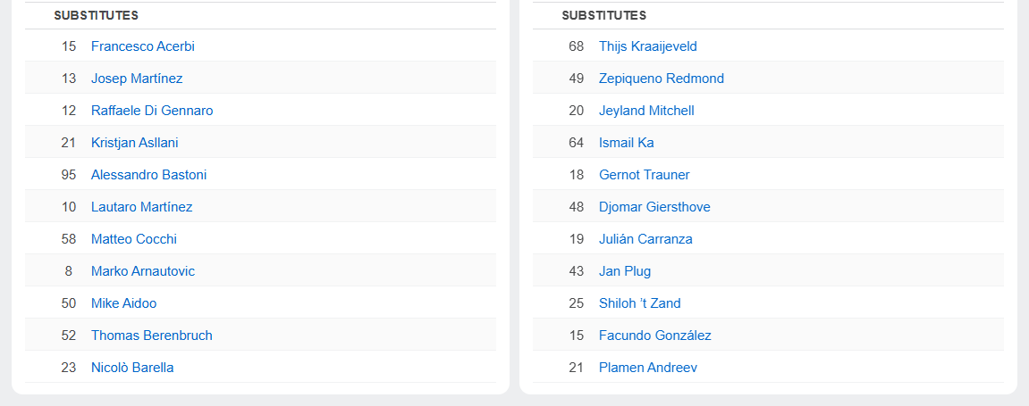Image resolution: width=1029 pixels, height=406 pixels.
Task: Select Jeyland Mitchell from substitutes
Action: coord(646,111)
